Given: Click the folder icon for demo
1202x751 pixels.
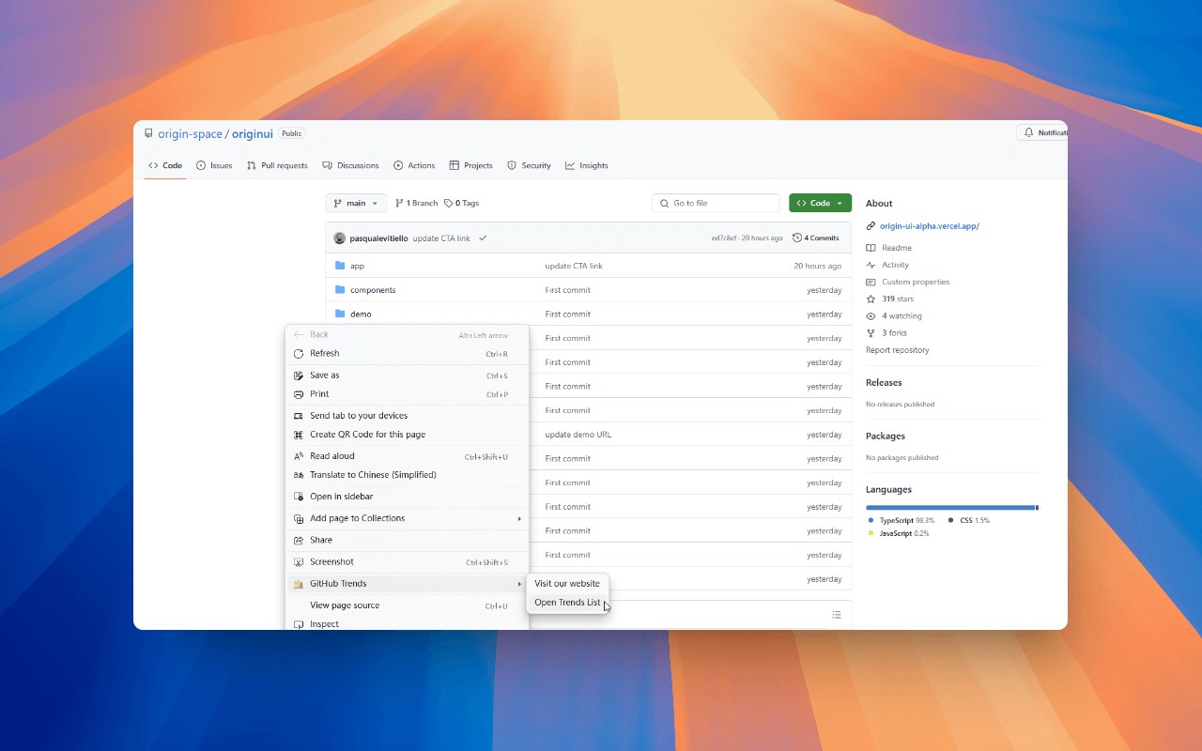Looking at the screenshot, I should pyautogui.click(x=341, y=314).
